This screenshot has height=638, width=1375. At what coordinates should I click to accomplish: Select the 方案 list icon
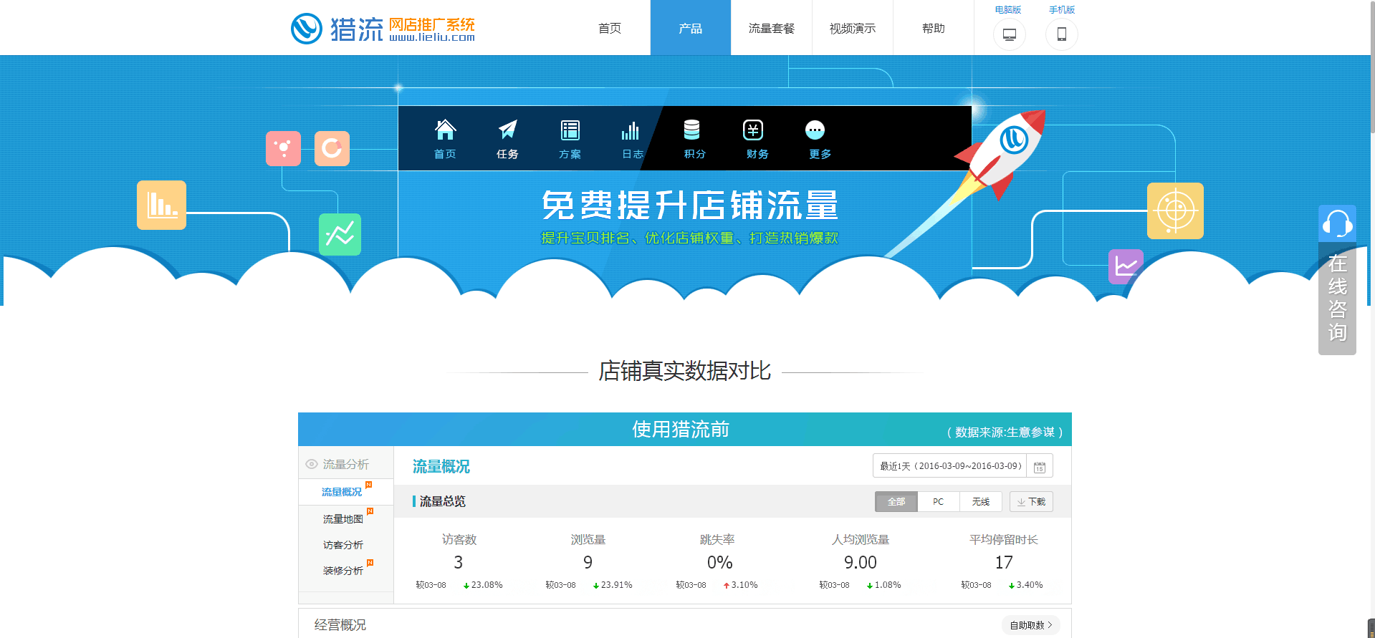click(570, 130)
